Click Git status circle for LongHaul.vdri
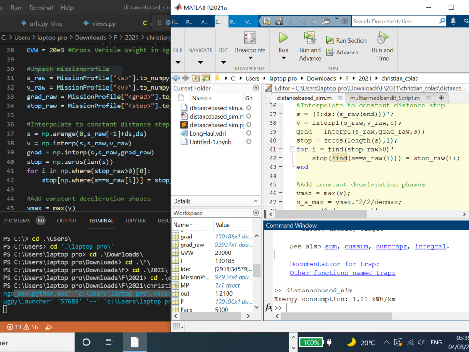 pyautogui.click(x=249, y=133)
